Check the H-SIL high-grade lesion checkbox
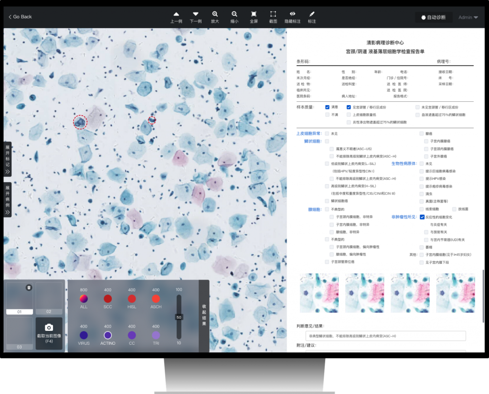The width and height of the screenshot is (489, 394). point(327,186)
